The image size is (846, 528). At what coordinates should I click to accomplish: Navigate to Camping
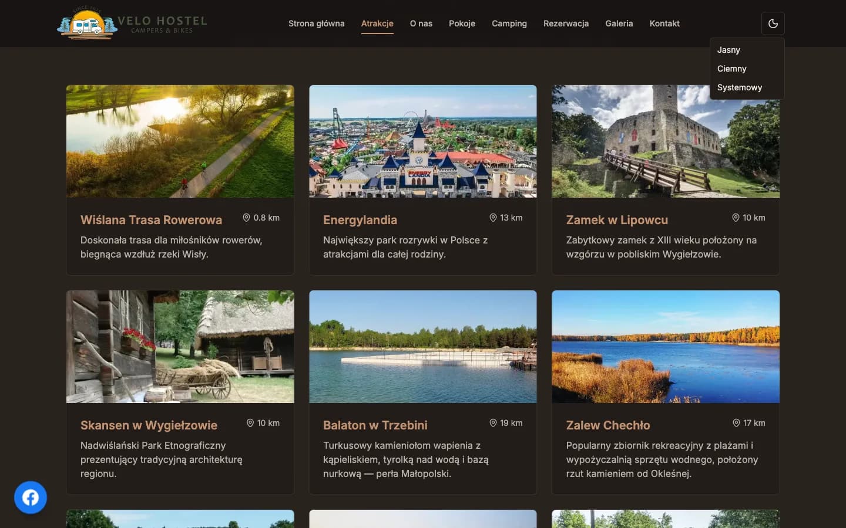click(509, 23)
